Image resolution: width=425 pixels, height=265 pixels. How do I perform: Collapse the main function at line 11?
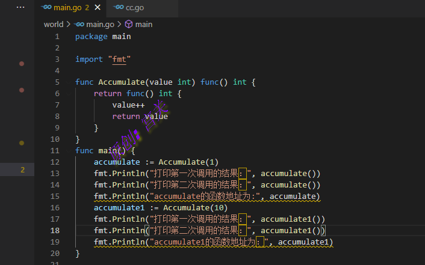67,151
